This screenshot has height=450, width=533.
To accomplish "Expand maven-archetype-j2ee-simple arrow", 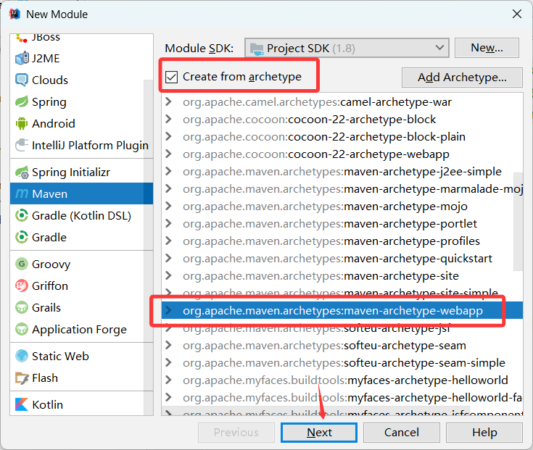I will pyautogui.click(x=168, y=171).
